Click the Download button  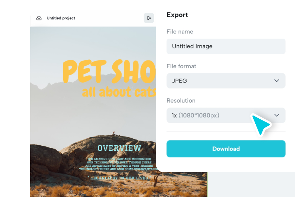click(x=226, y=149)
